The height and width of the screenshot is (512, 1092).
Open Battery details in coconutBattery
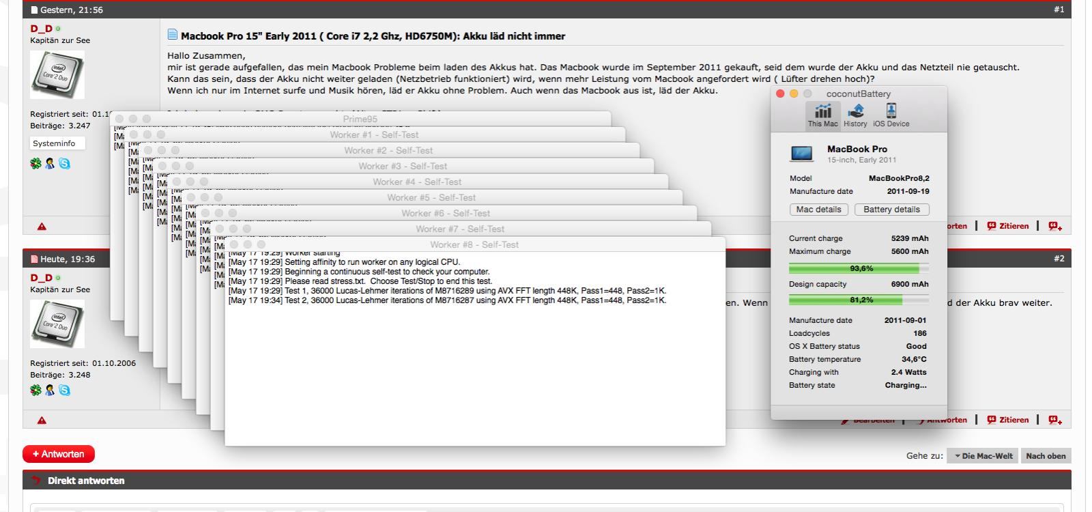pos(891,210)
